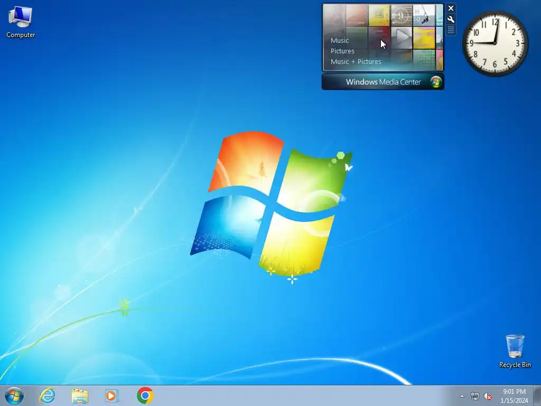
Task: Open the Recycle Bin icon
Action: [515, 351]
